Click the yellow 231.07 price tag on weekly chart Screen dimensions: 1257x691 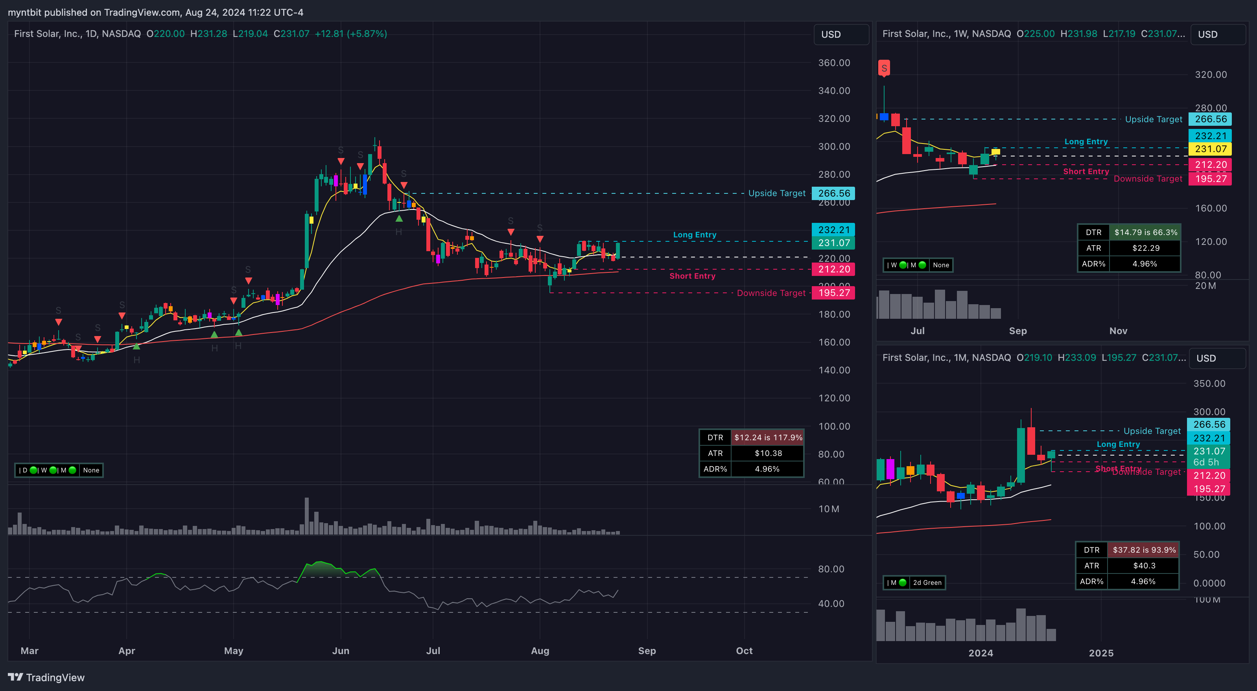click(1210, 149)
